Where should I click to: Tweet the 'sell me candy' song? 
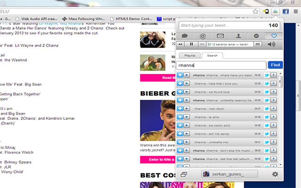pos(267,133)
